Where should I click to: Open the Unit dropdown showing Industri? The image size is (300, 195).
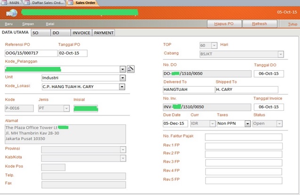(x=122, y=78)
